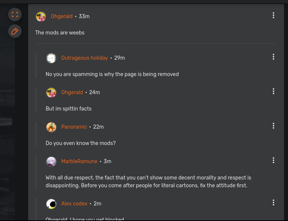
Task: Open options menu for top Ohgerald post
Action: click(x=274, y=15)
